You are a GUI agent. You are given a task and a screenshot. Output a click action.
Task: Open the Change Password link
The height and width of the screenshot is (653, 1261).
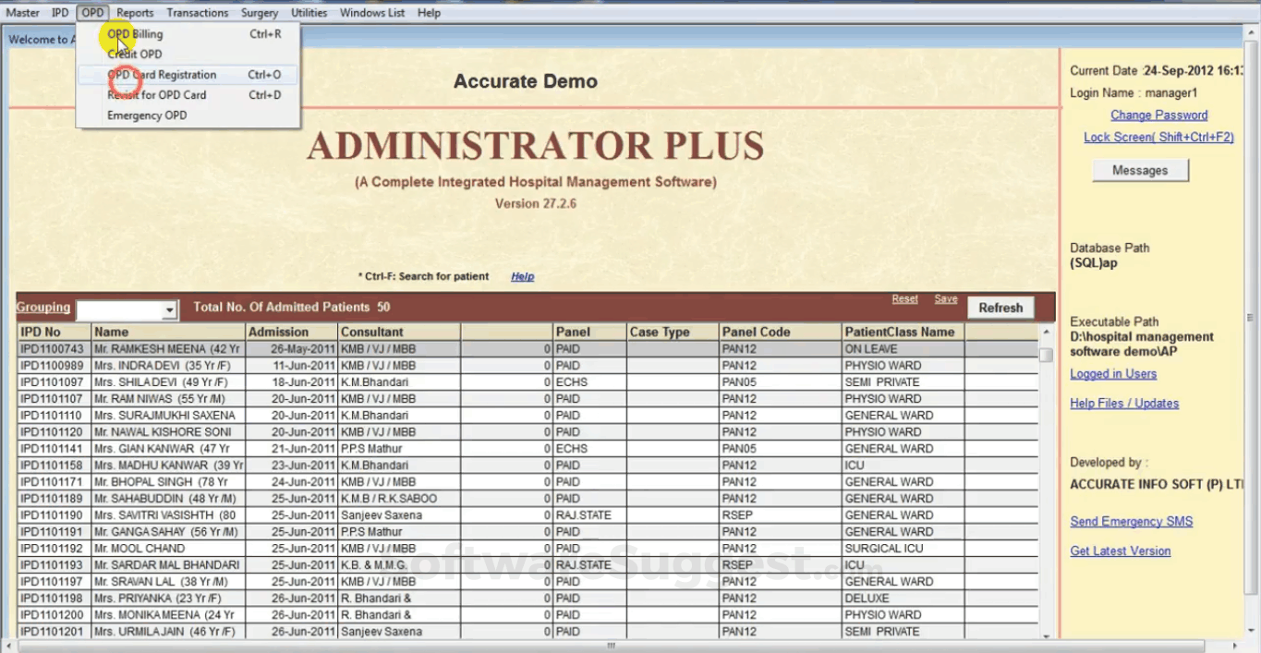(1158, 115)
